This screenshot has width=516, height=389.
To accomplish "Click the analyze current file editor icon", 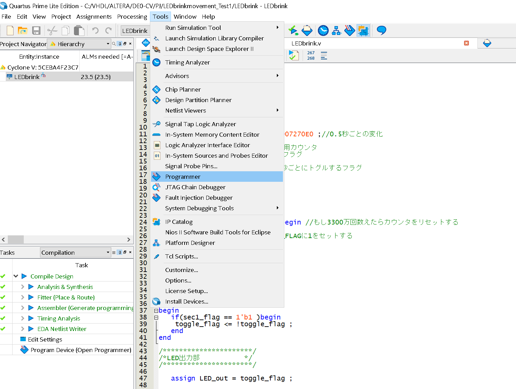I will [x=294, y=55].
